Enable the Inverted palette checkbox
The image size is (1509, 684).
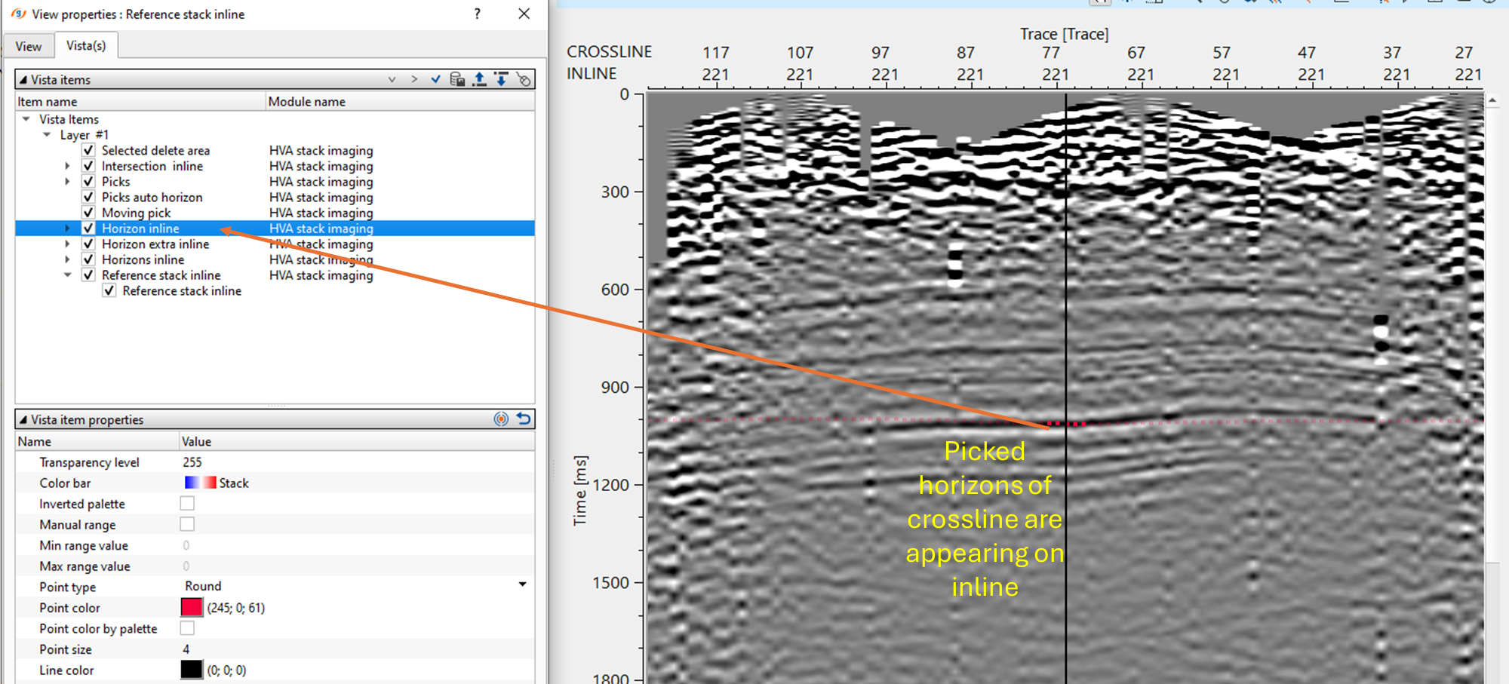(187, 503)
